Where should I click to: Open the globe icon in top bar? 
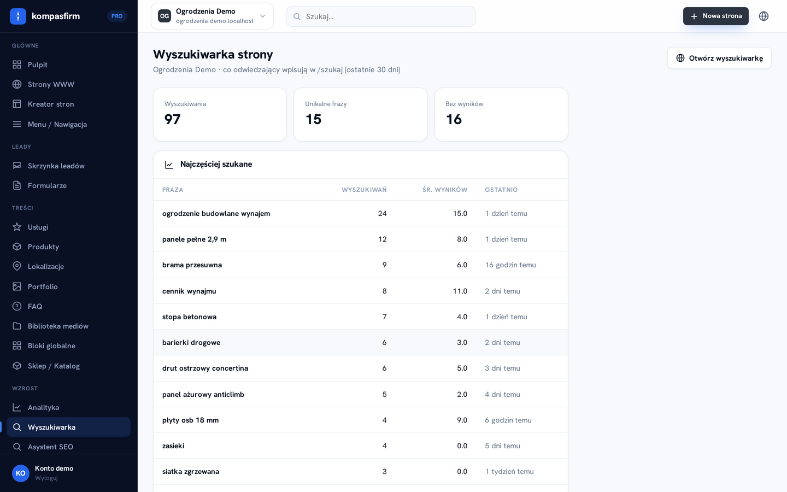click(763, 16)
